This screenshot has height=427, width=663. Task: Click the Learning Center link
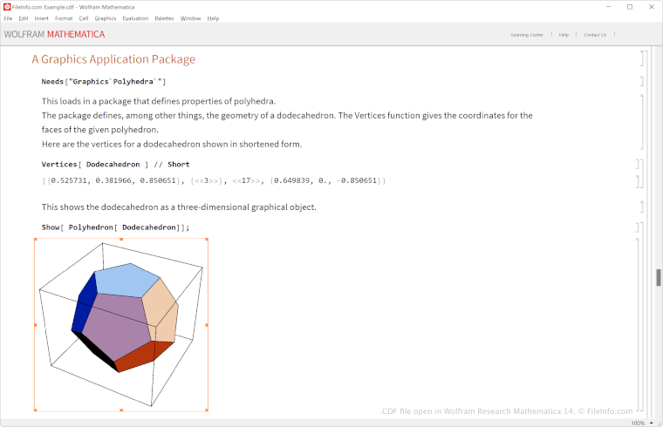[527, 35]
